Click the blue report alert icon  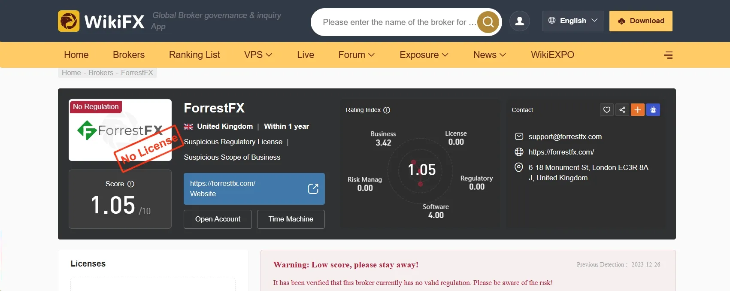(x=653, y=110)
